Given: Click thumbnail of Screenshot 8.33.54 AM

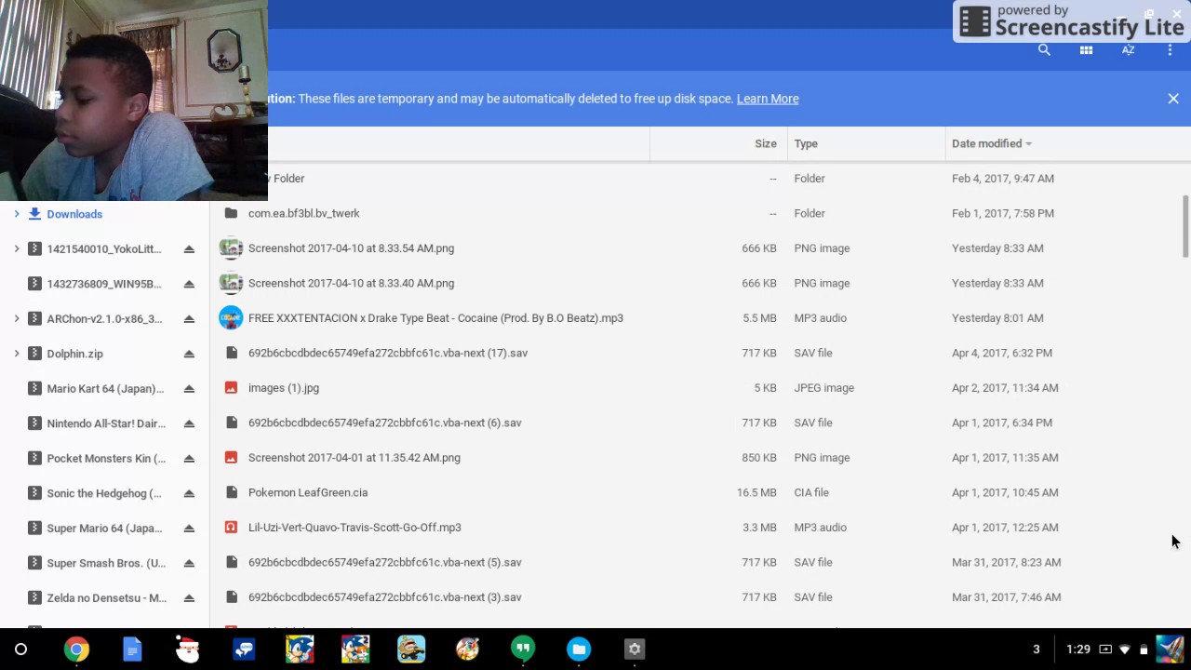Looking at the screenshot, I should [x=231, y=248].
